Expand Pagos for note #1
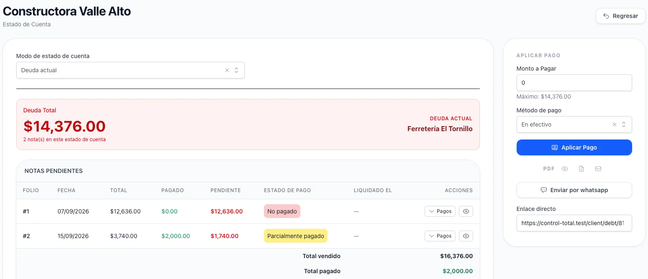The image size is (648, 279). 440,211
